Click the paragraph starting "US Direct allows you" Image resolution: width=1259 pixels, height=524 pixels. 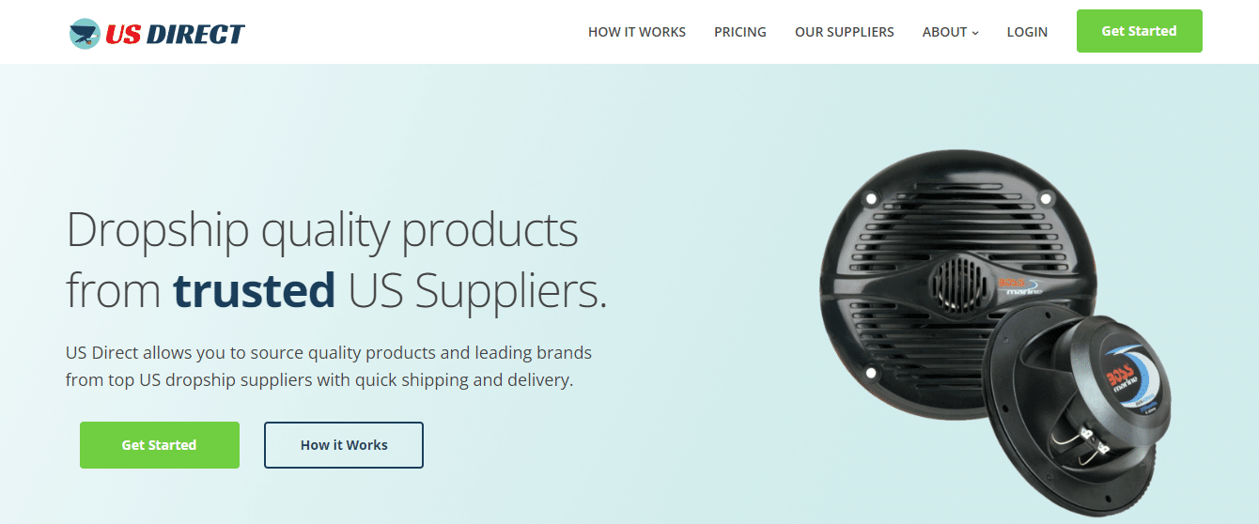tap(329, 367)
